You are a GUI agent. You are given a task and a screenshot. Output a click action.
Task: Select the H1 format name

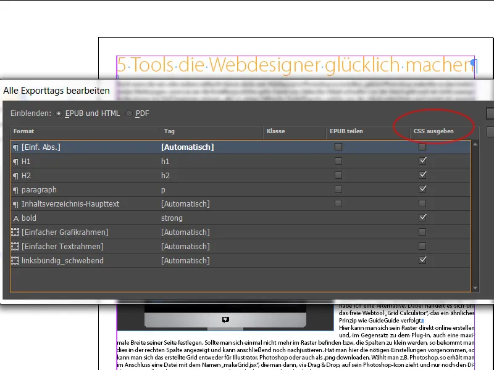tap(26, 162)
